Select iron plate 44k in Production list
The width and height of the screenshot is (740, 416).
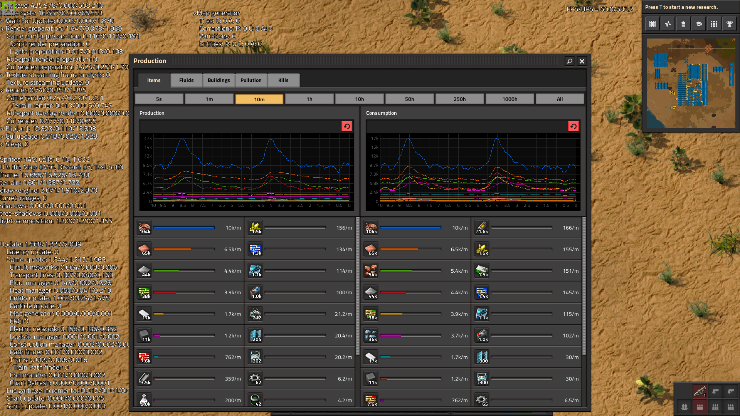(145, 271)
